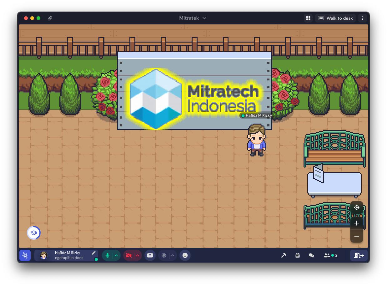
Task: Expand the camera options chevron
Action: coord(138,255)
